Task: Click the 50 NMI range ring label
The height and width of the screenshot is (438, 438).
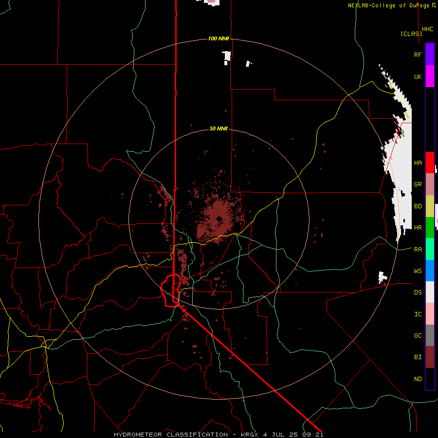Action: [219, 128]
